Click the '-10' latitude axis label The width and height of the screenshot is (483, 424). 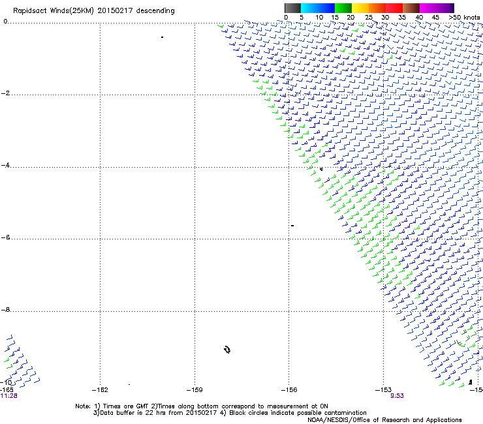click(x=6, y=382)
